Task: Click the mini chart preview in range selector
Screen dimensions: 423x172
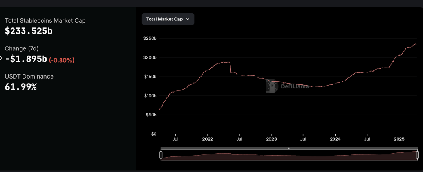Action: (289, 156)
